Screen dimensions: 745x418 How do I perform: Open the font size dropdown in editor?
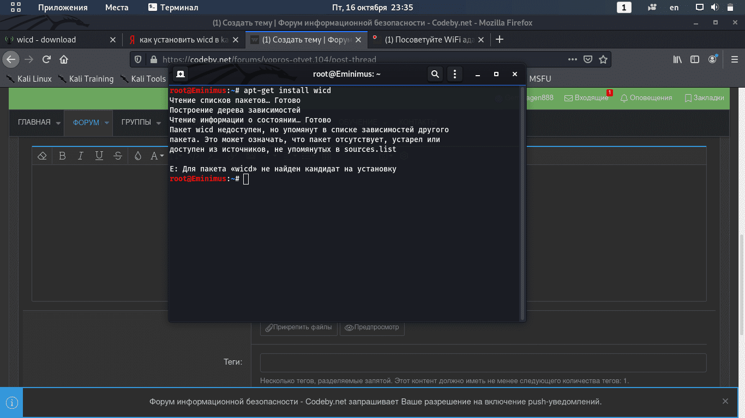[x=157, y=156]
